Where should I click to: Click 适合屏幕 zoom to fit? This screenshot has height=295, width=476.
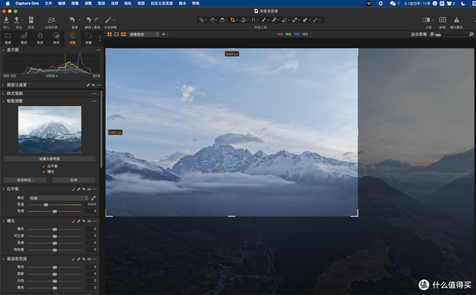coord(419,34)
